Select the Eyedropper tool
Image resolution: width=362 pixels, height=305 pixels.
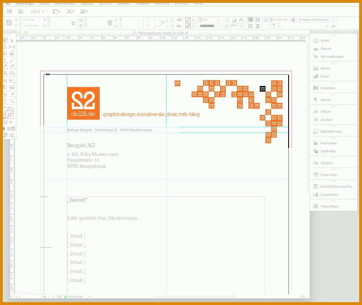pyautogui.click(x=12, y=95)
